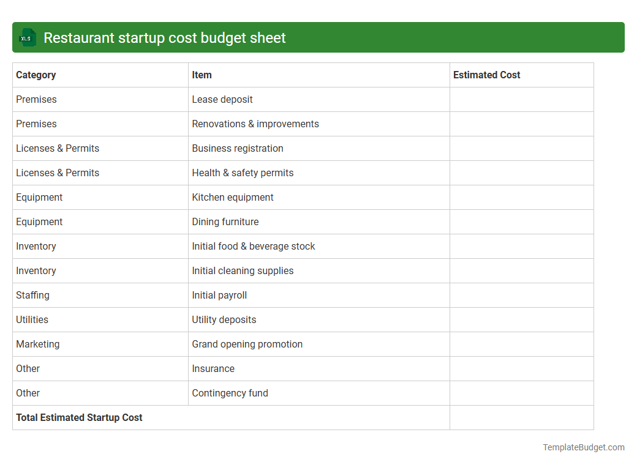Click the XLS file icon in the header

[27, 37]
